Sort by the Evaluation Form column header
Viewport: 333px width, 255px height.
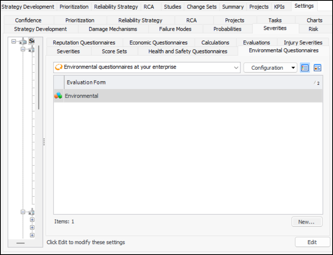point(193,82)
